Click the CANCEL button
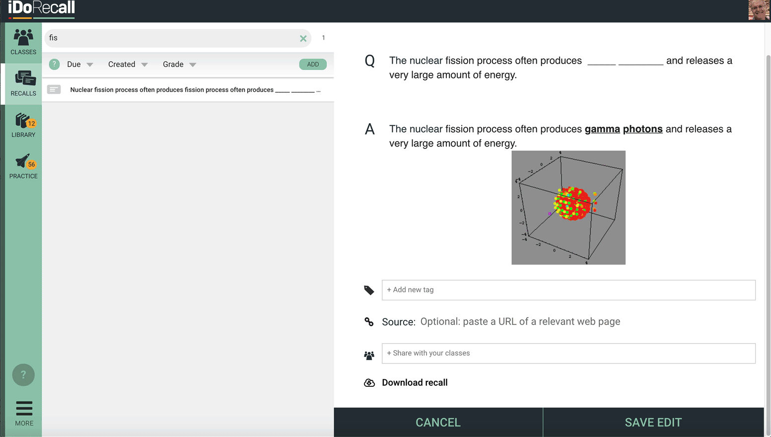This screenshot has height=437, width=771. point(438,423)
